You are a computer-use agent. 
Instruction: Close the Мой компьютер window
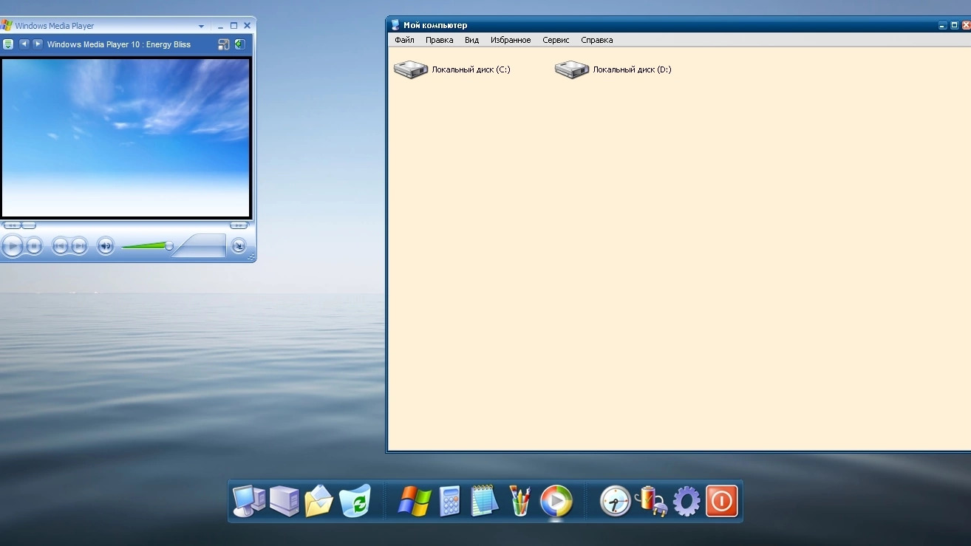click(966, 25)
